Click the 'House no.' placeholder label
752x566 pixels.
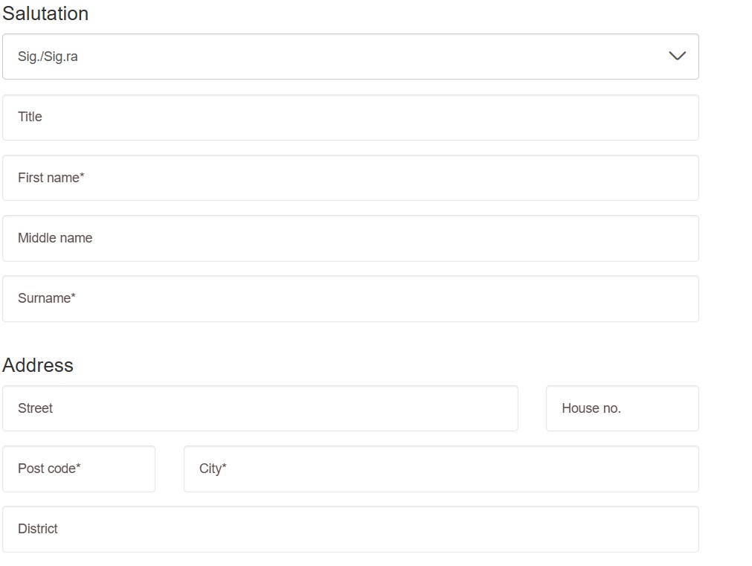tap(591, 408)
